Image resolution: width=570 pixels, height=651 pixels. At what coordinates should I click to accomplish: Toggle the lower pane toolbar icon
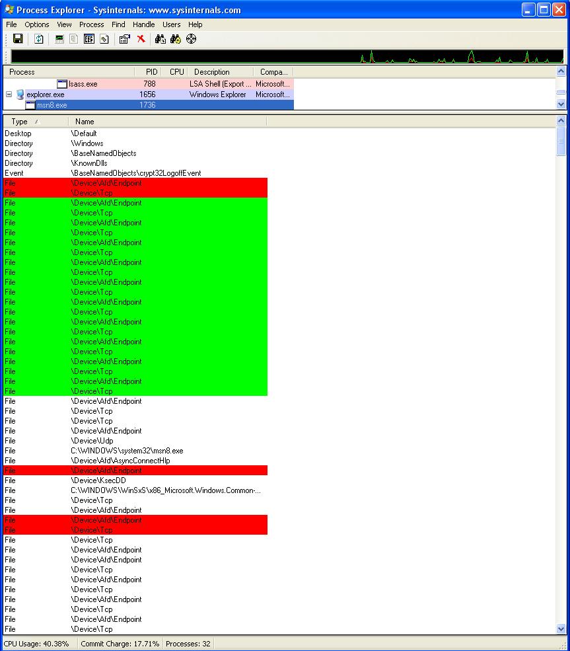89,39
